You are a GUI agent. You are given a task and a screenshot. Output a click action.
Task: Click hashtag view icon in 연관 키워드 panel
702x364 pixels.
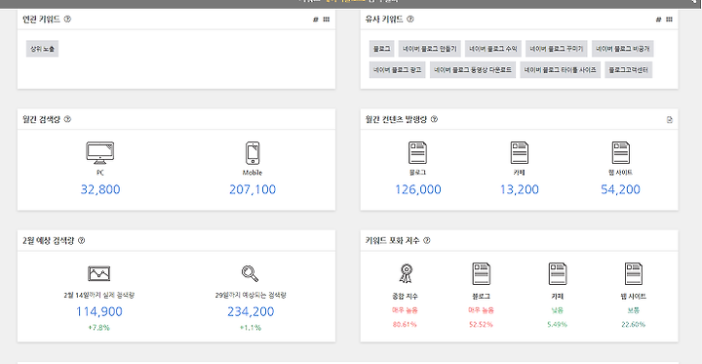coord(315,20)
